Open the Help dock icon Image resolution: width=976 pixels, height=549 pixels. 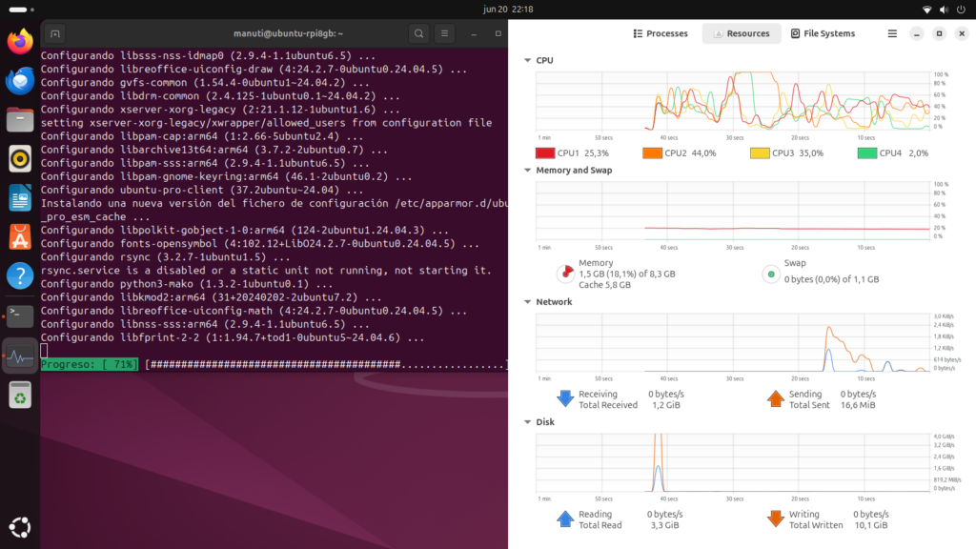(x=20, y=275)
